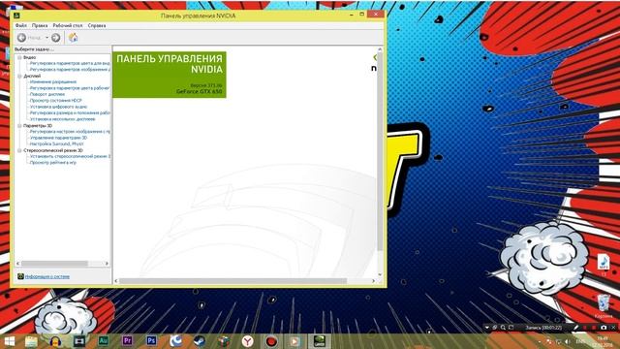Click the system tray volume speaker icon
Image resolution: width=620 pixels, height=349 pixels.
pyautogui.click(x=568, y=341)
